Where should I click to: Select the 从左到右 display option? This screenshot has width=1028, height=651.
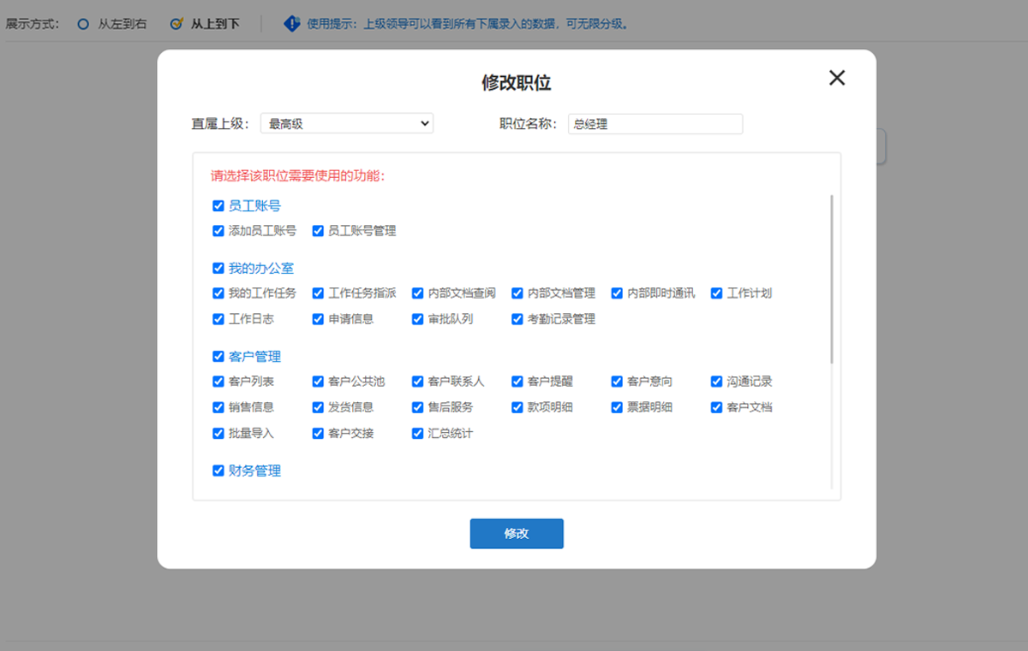coord(83,24)
